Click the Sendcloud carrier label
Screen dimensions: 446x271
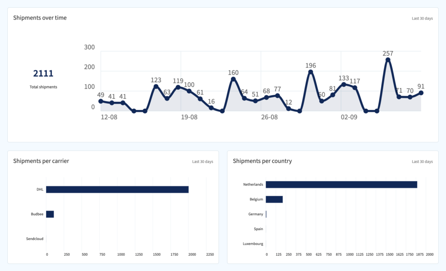(34, 239)
